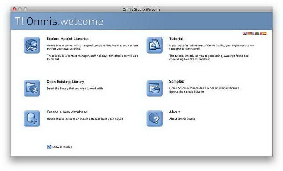Switch language with the French flag

click(x=254, y=33)
